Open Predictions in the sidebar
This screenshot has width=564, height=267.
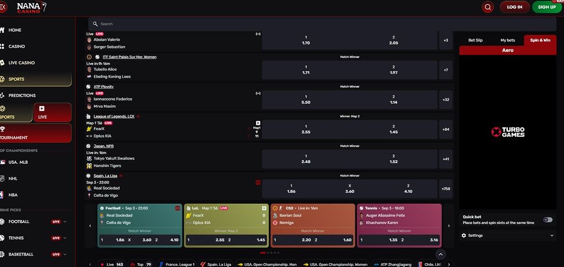point(22,96)
